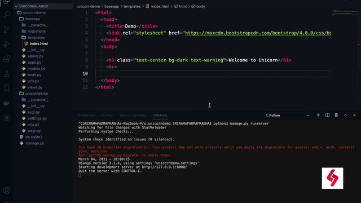The width and height of the screenshot is (361, 203).
Task: Open Source Control view
Action: (7, 29)
